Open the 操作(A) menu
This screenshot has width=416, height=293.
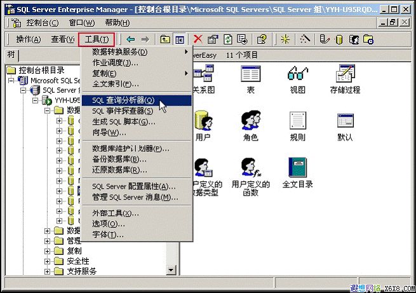coord(29,39)
